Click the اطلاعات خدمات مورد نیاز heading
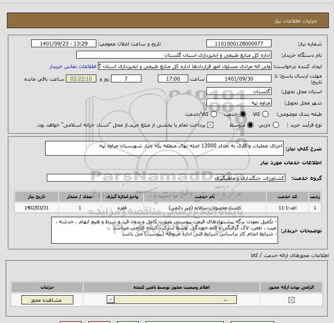This screenshot has height=323, width=334. tap(291, 163)
